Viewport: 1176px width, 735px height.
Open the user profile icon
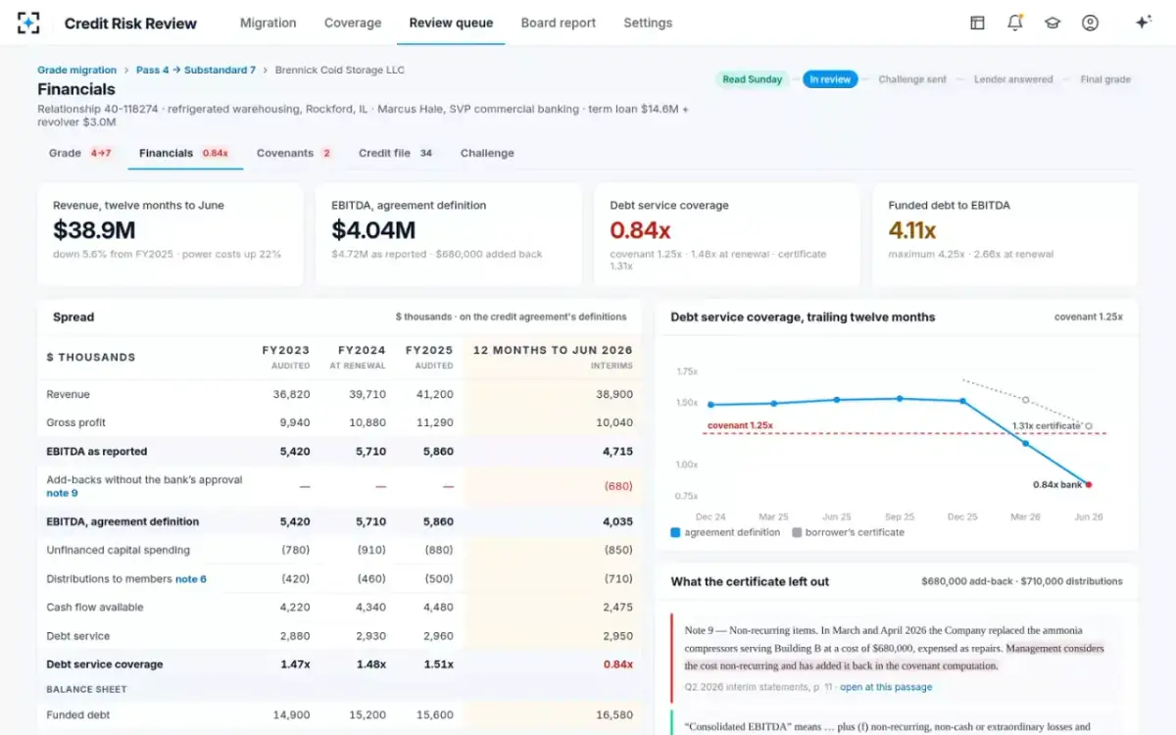point(1090,23)
